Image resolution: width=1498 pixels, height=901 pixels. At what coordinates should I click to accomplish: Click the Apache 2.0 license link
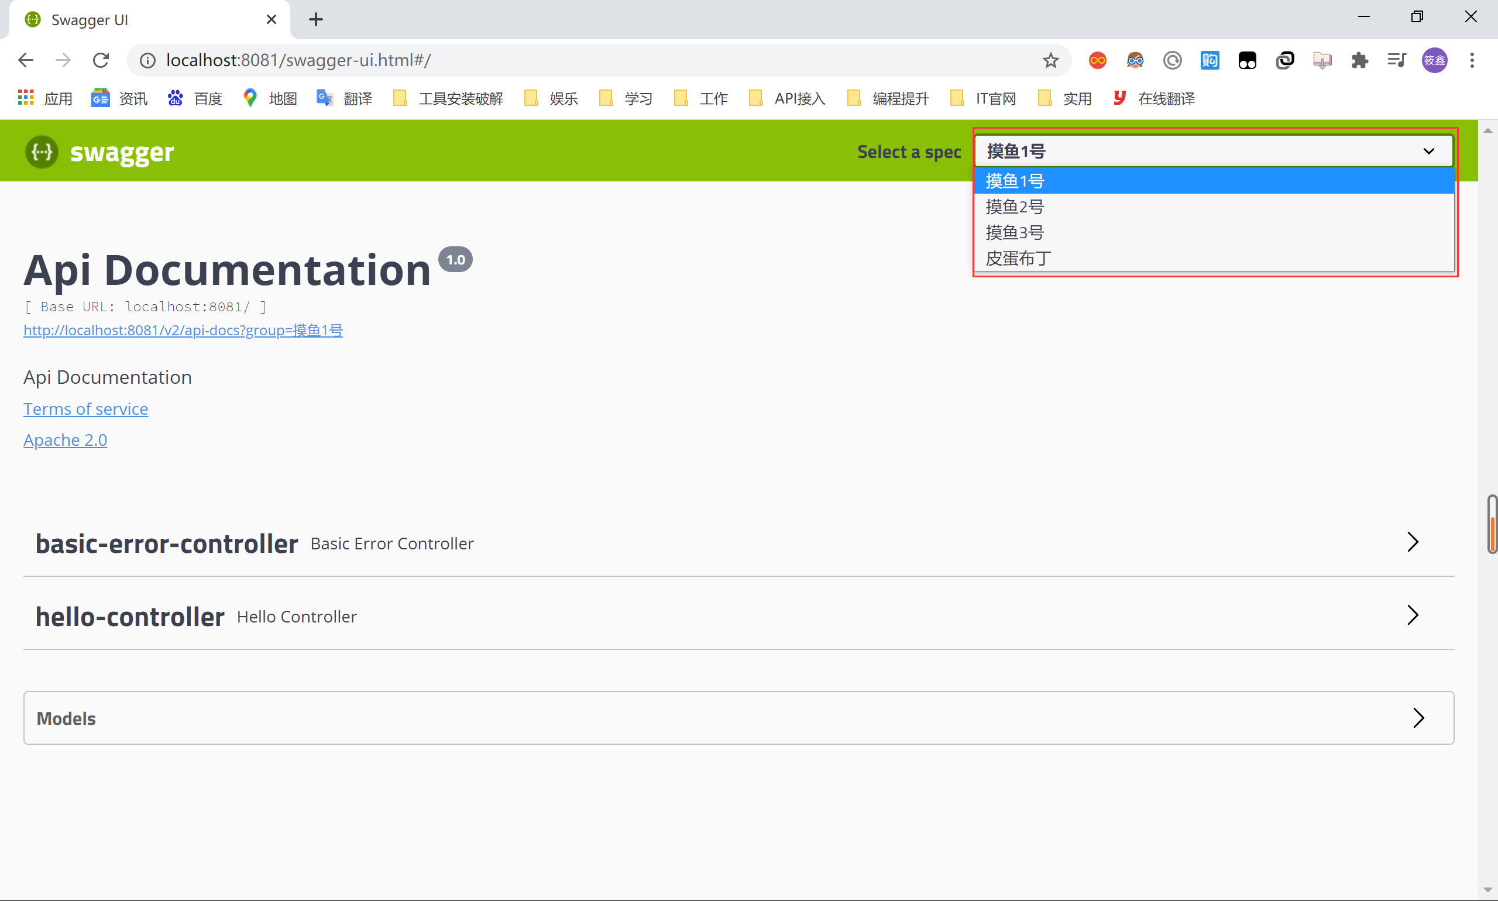point(64,439)
